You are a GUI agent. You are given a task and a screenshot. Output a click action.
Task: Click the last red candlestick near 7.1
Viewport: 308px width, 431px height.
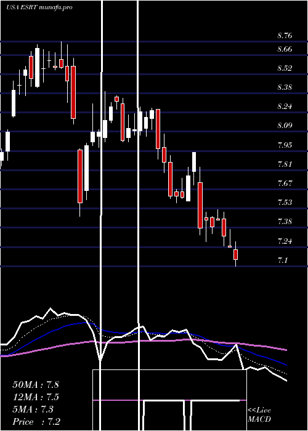pos(235,254)
